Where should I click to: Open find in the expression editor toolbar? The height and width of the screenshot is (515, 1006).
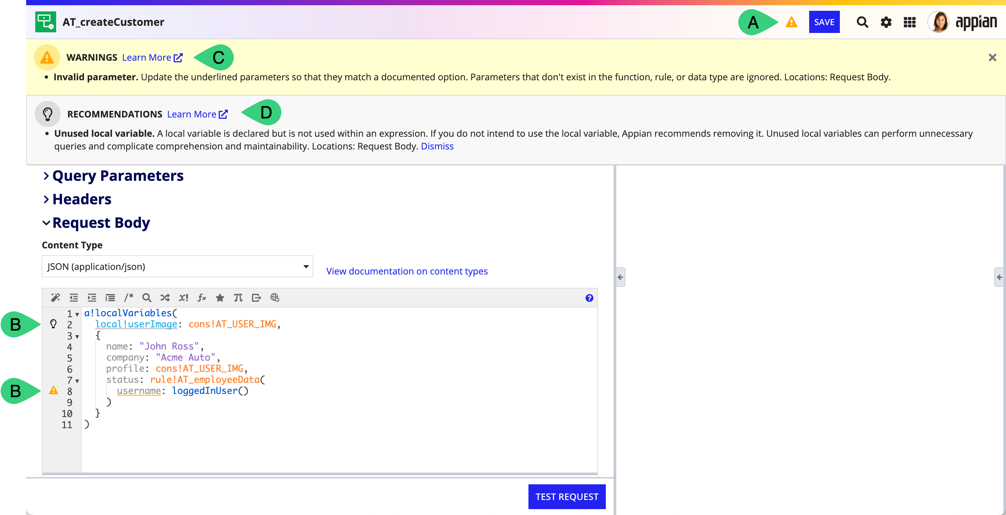(x=147, y=298)
